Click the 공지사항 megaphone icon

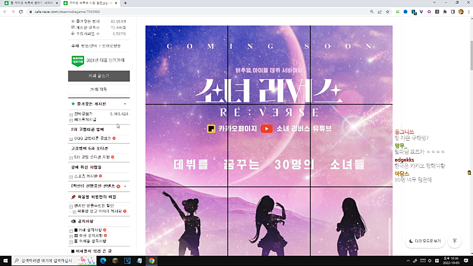73,221
